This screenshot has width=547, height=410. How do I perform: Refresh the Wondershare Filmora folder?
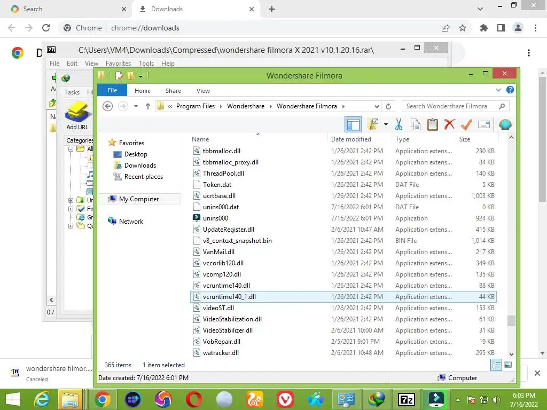(388, 106)
